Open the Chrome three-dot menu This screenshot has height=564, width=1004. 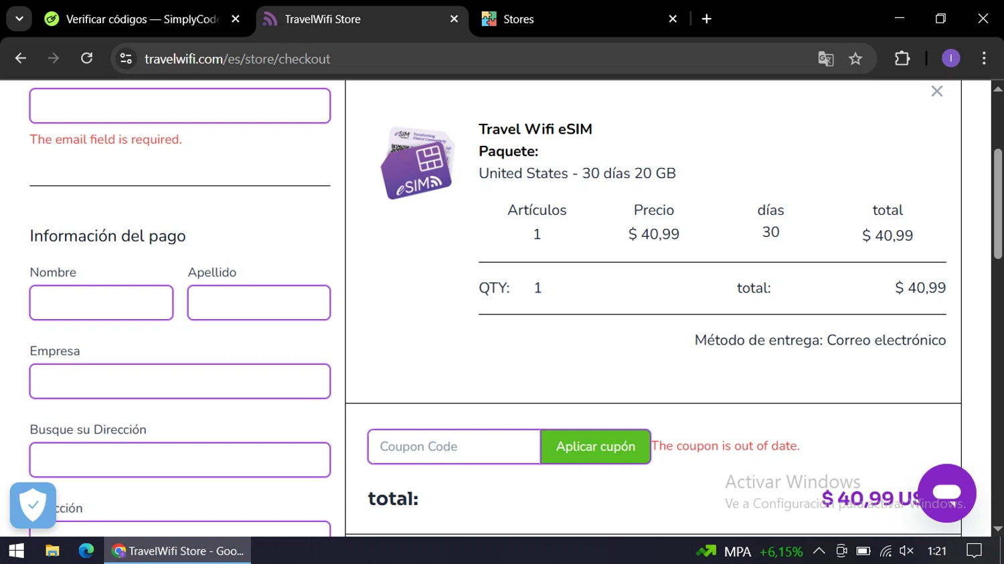pos(984,59)
